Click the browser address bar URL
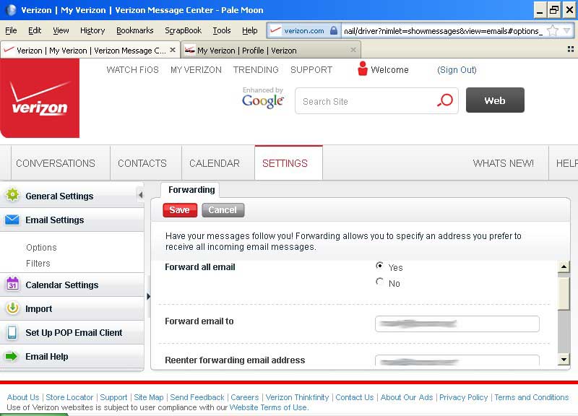The height and width of the screenshot is (416, 578). tap(443, 31)
